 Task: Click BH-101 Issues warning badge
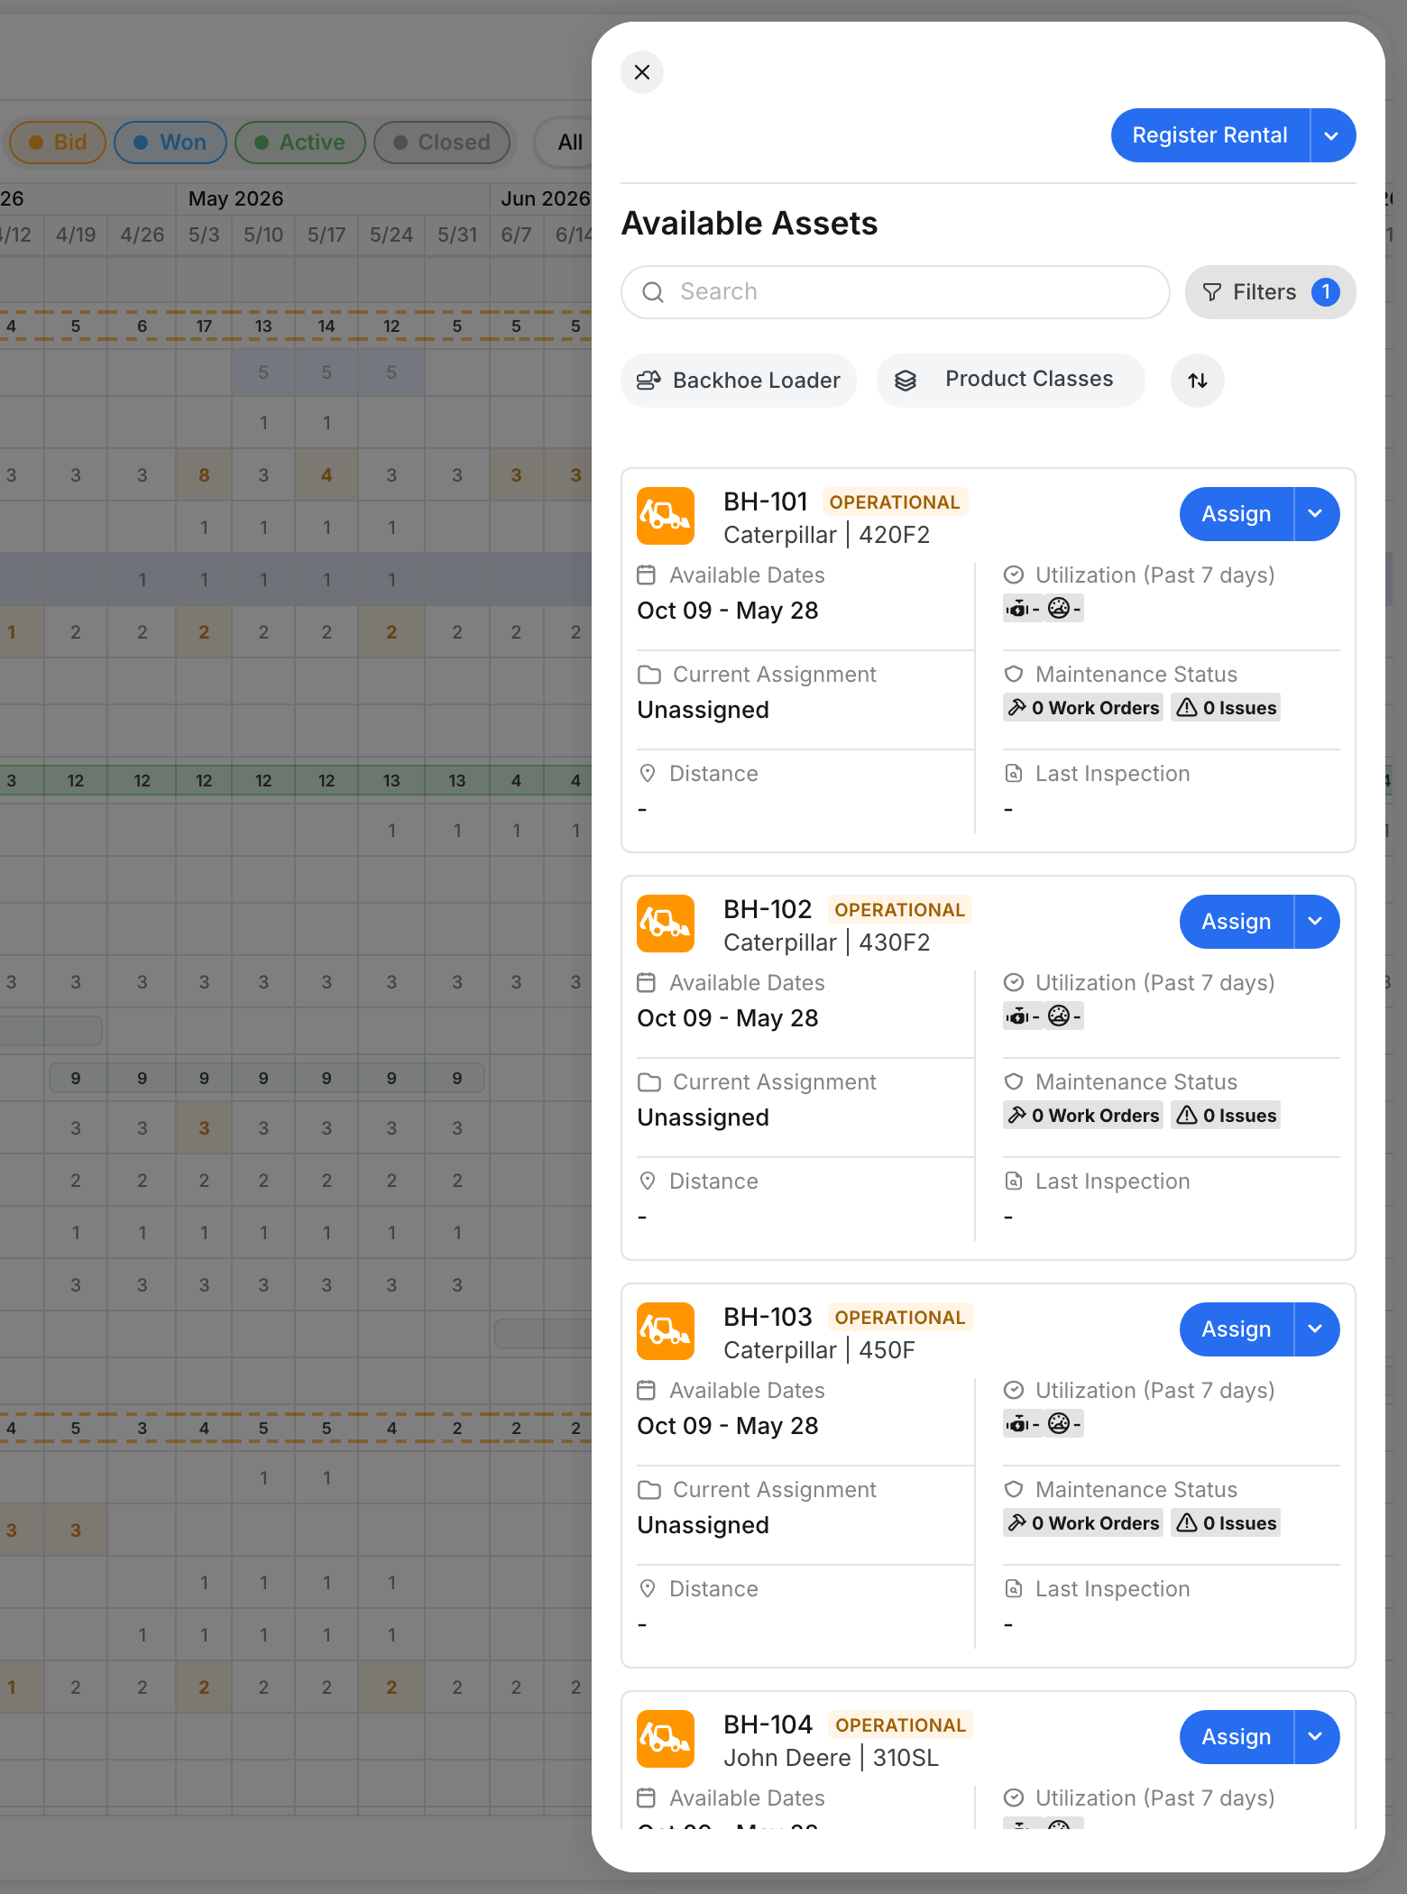click(x=1227, y=708)
